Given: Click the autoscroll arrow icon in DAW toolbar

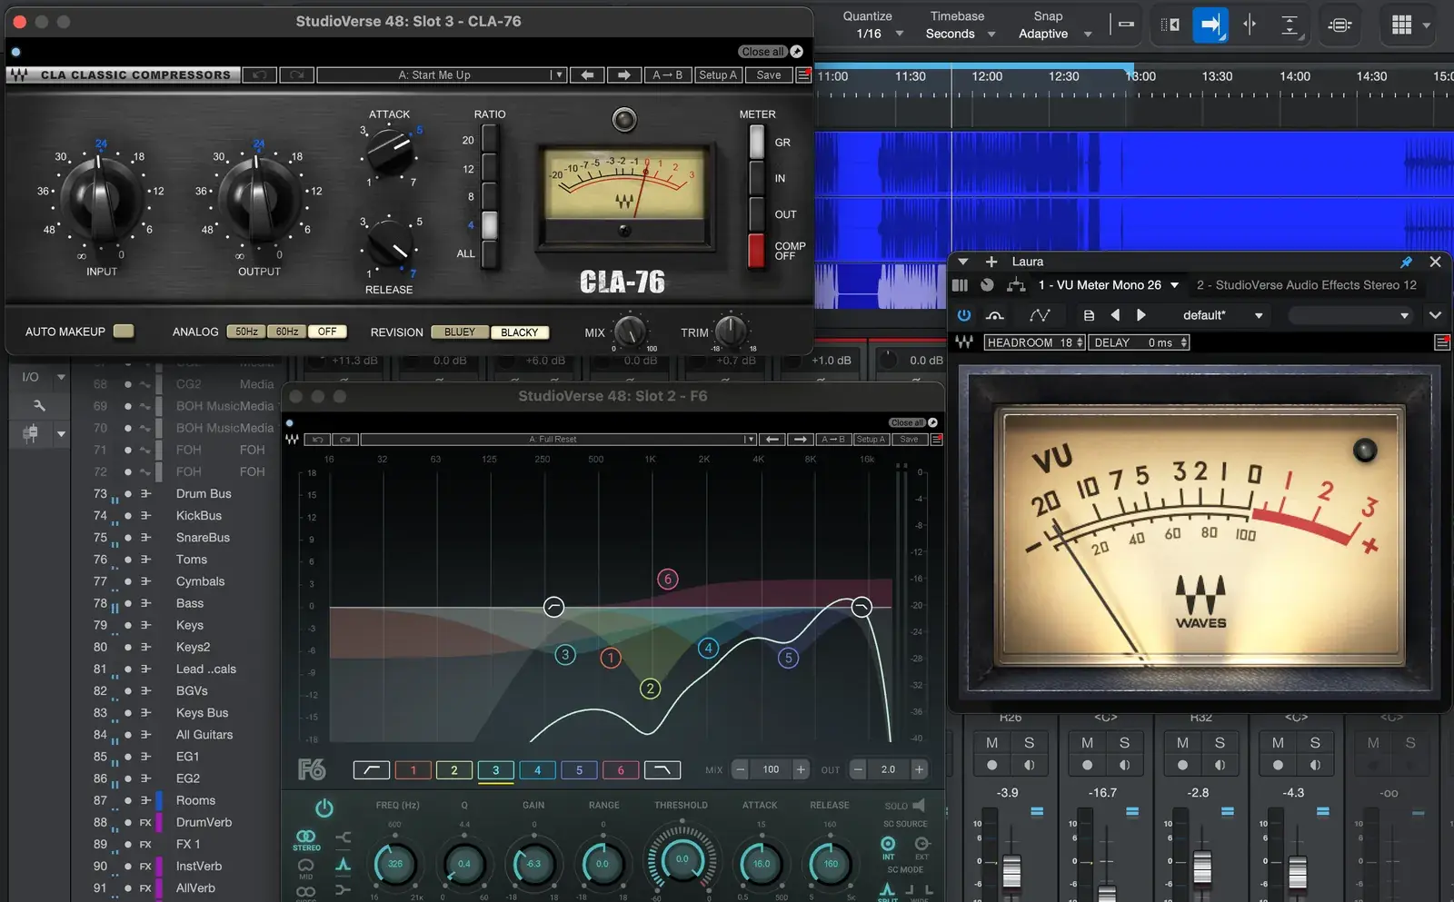Looking at the screenshot, I should [x=1210, y=25].
